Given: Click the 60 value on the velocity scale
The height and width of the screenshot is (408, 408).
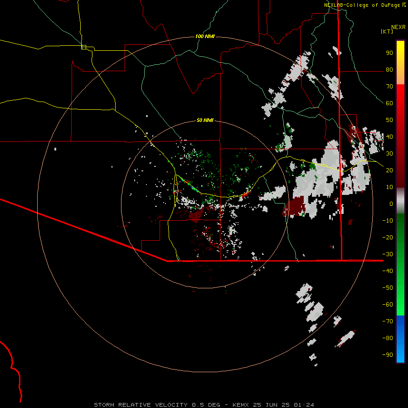Looking at the screenshot, I should tap(389, 103).
